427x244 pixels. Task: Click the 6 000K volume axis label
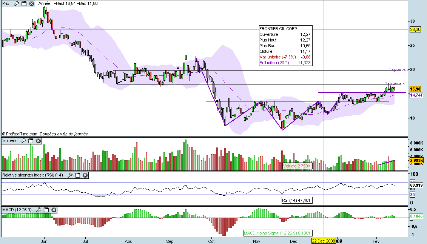417,150
